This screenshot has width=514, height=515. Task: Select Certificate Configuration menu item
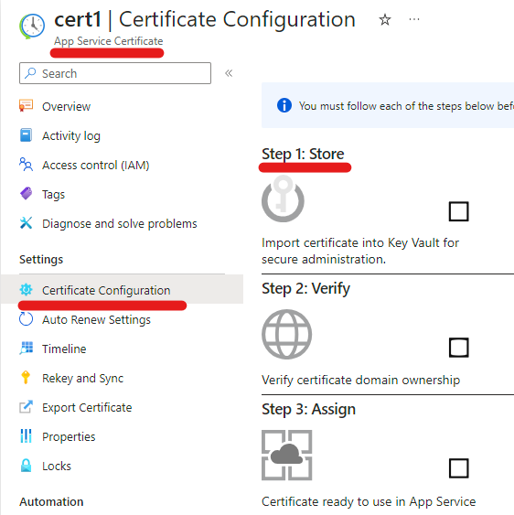pyautogui.click(x=122, y=289)
